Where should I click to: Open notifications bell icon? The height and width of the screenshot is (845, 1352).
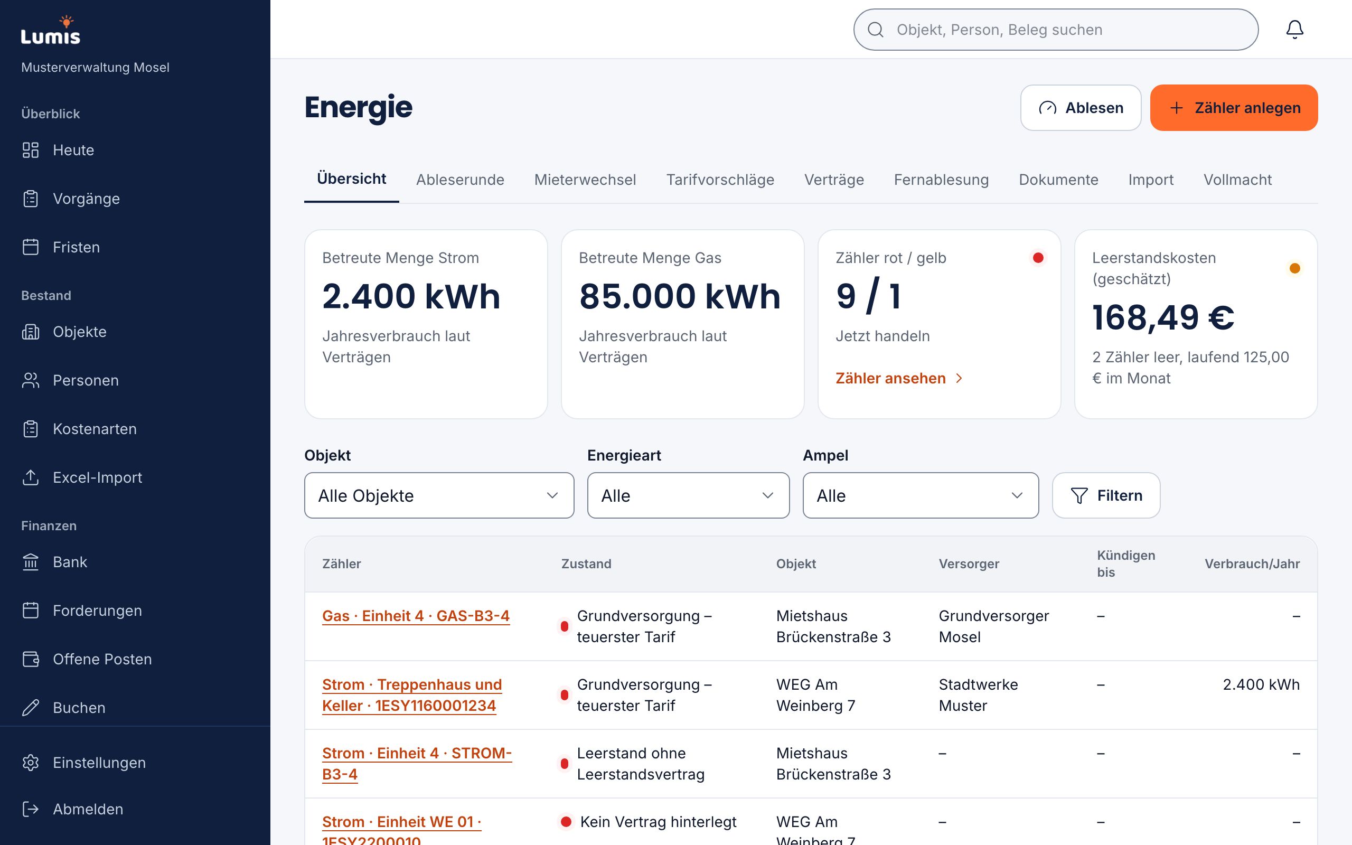click(x=1294, y=29)
